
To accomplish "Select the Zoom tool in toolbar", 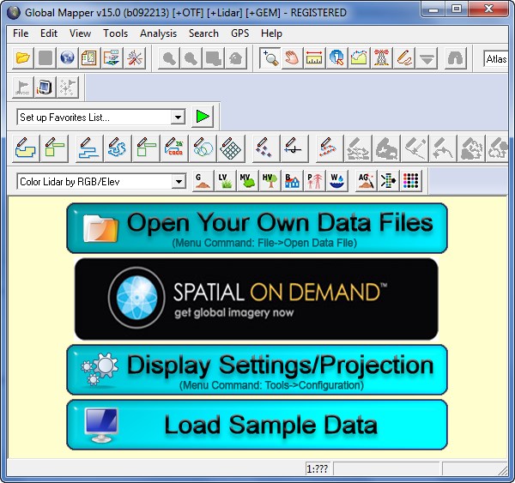I will [x=270, y=58].
